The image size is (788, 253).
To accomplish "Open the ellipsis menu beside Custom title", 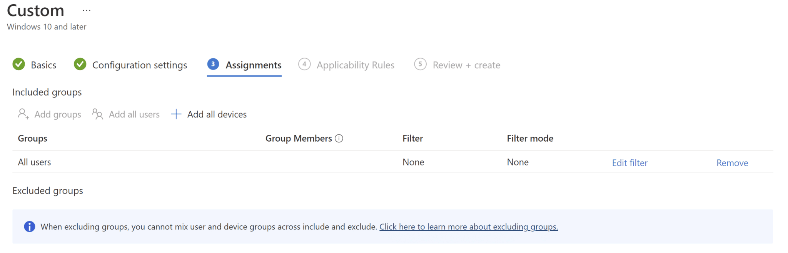I will click(x=87, y=11).
